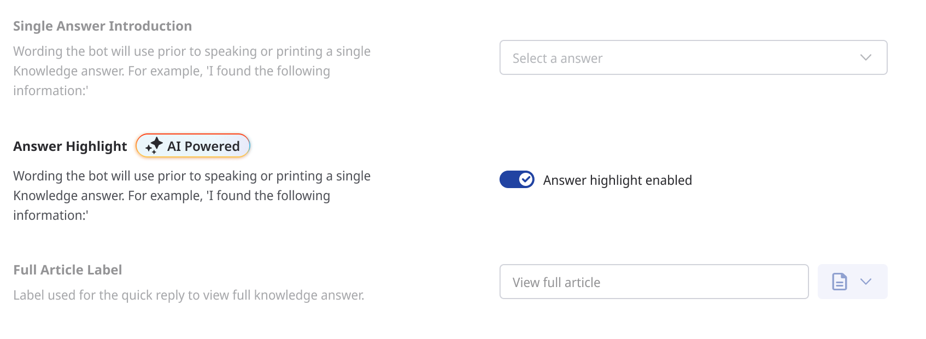Click the "Answer Highlight" heading

[x=70, y=147]
